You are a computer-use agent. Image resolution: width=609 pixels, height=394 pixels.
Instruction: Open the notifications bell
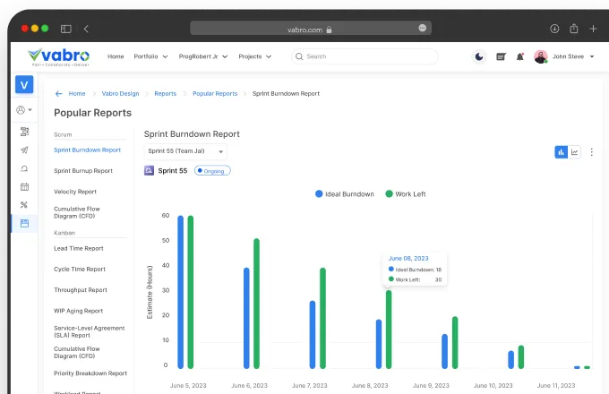(x=520, y=56)
